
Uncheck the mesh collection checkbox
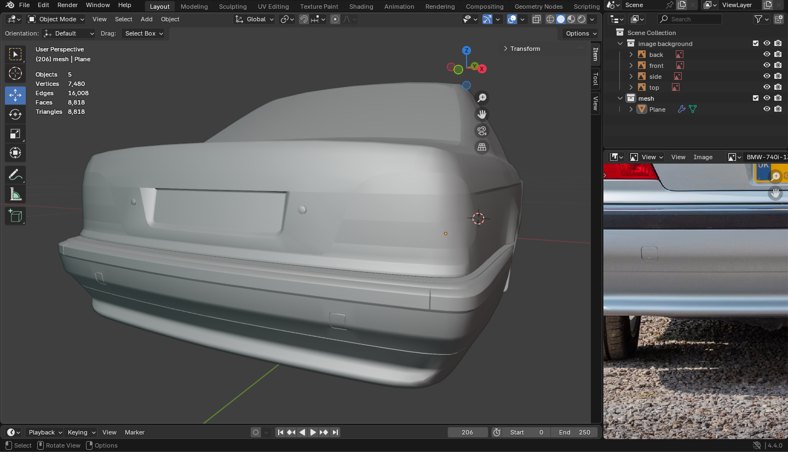(x=756, y=98)
